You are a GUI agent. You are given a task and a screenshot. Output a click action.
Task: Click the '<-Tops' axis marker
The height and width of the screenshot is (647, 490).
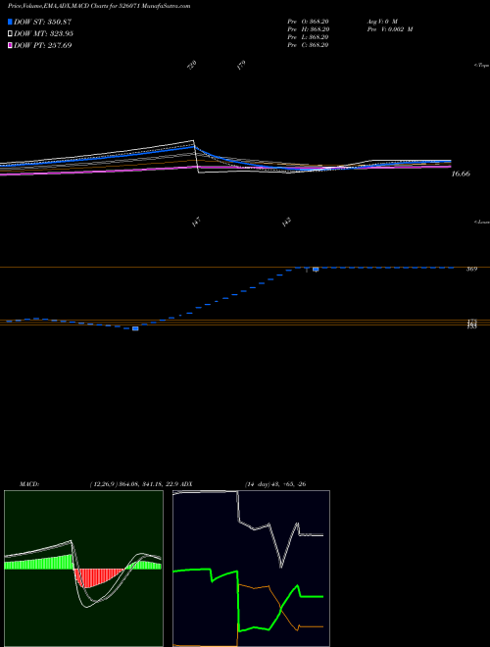(x=482, y=65)
